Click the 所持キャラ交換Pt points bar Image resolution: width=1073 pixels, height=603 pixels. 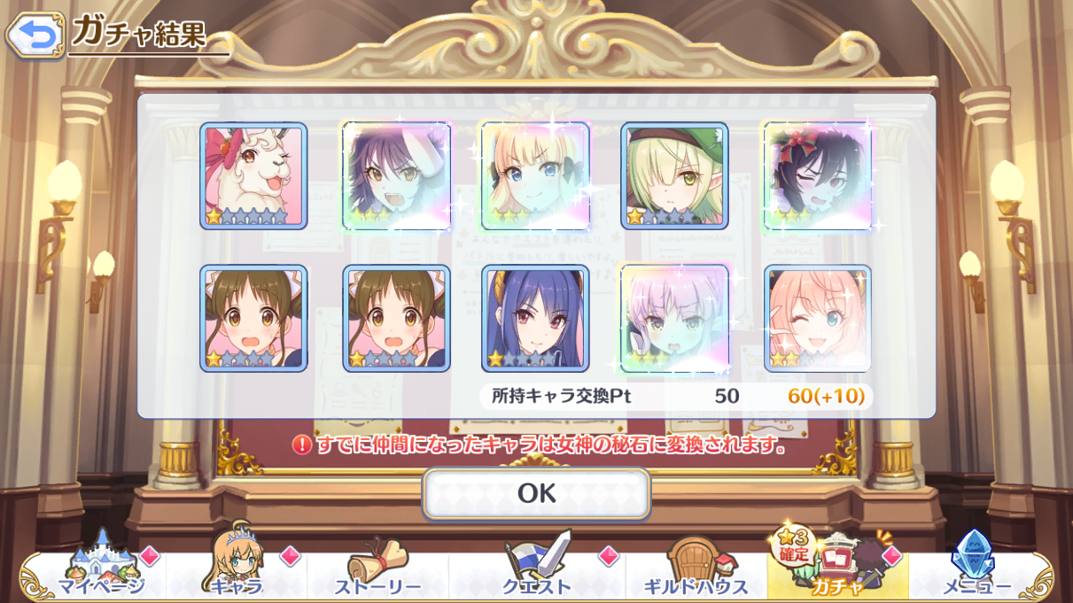(x=677, y=396)
